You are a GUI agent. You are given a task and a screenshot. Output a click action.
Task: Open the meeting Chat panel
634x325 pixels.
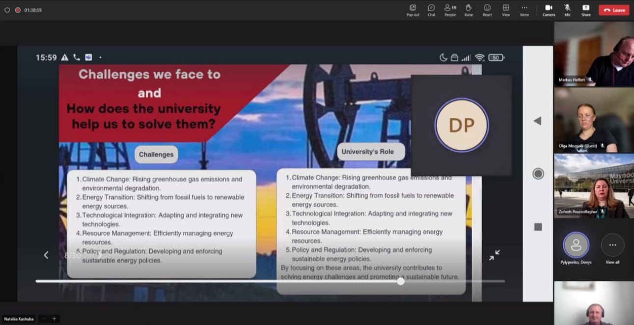pyautogui.click(x=431, y=10)
